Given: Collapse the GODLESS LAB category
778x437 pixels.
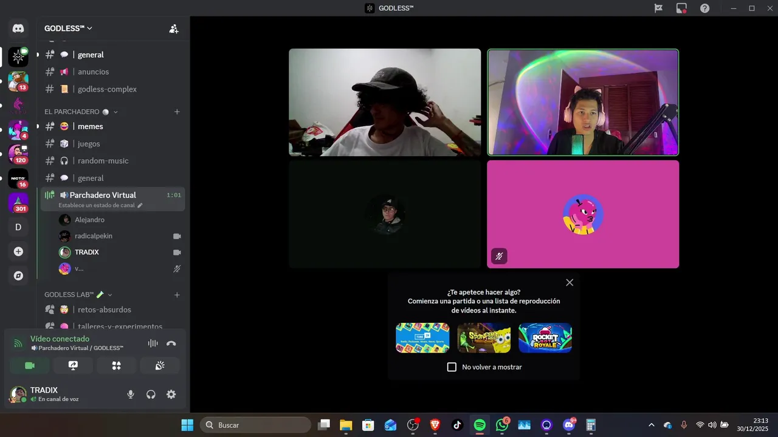Looking at the screenshot, I should tap(78, 295).
